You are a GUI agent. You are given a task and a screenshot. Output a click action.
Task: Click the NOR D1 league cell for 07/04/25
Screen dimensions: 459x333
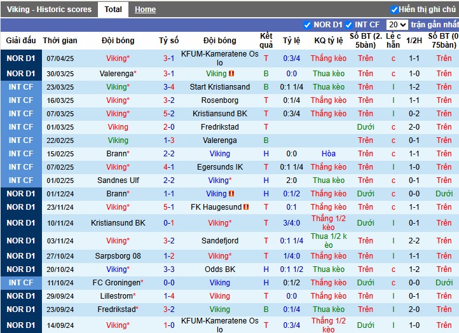point(21,58)
